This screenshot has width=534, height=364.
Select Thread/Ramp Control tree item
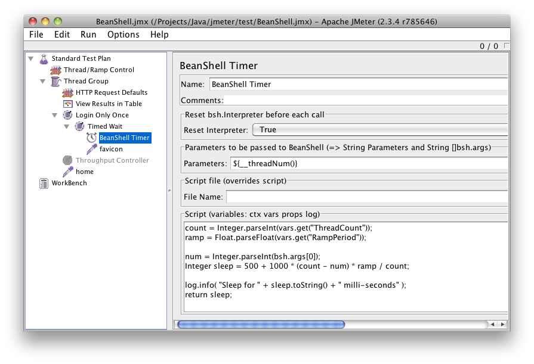tap(99, 70)
